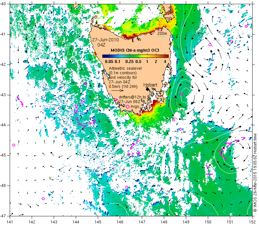Click the '0.05' color scale tick label

(x=109, y=62)
